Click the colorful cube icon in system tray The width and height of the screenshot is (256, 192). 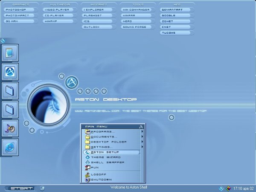(x=228, y=189)
